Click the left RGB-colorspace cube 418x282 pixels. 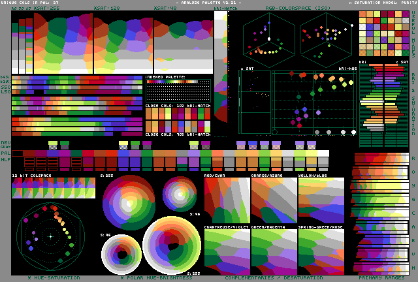[269, 40]
